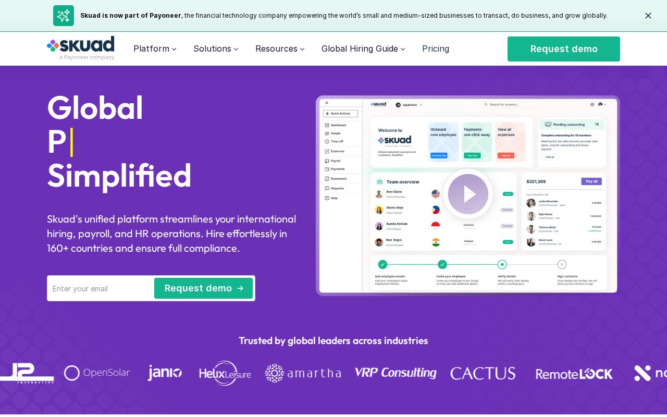Click the Amartha logo
This screenshot has height=417, width=667.
(303, 373)
